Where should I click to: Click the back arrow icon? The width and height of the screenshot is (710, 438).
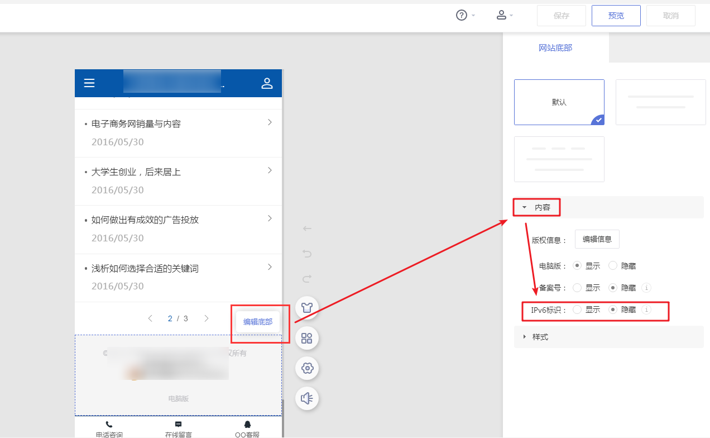307,228
